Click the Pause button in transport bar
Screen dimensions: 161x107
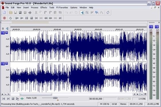pyautogui.click(x=27, y=18)
